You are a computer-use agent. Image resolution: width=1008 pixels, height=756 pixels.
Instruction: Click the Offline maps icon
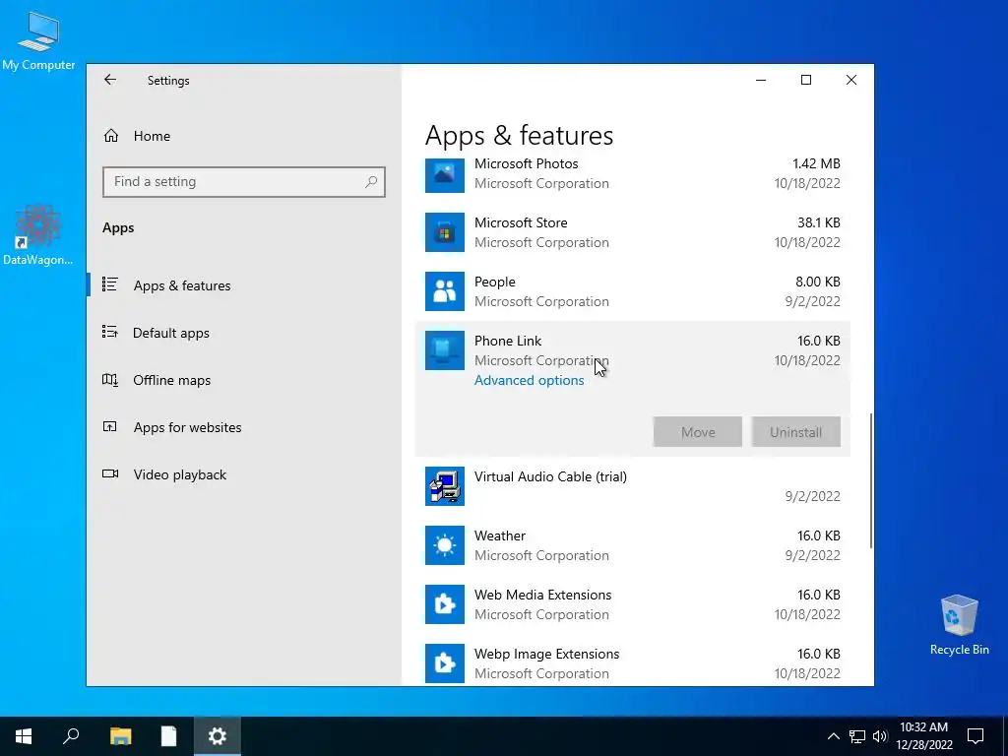pos(110,380)
